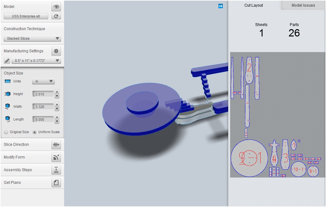The height and width of the screenshot is (207, 326).
Task: Click the Slice Direction icon button
Action: pyautogui.click(x=56, y=145)
